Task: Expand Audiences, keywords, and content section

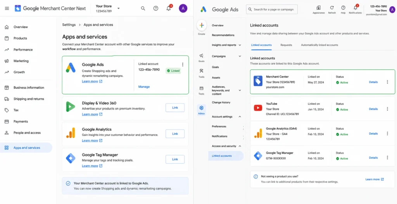Action: coord(240,90)
